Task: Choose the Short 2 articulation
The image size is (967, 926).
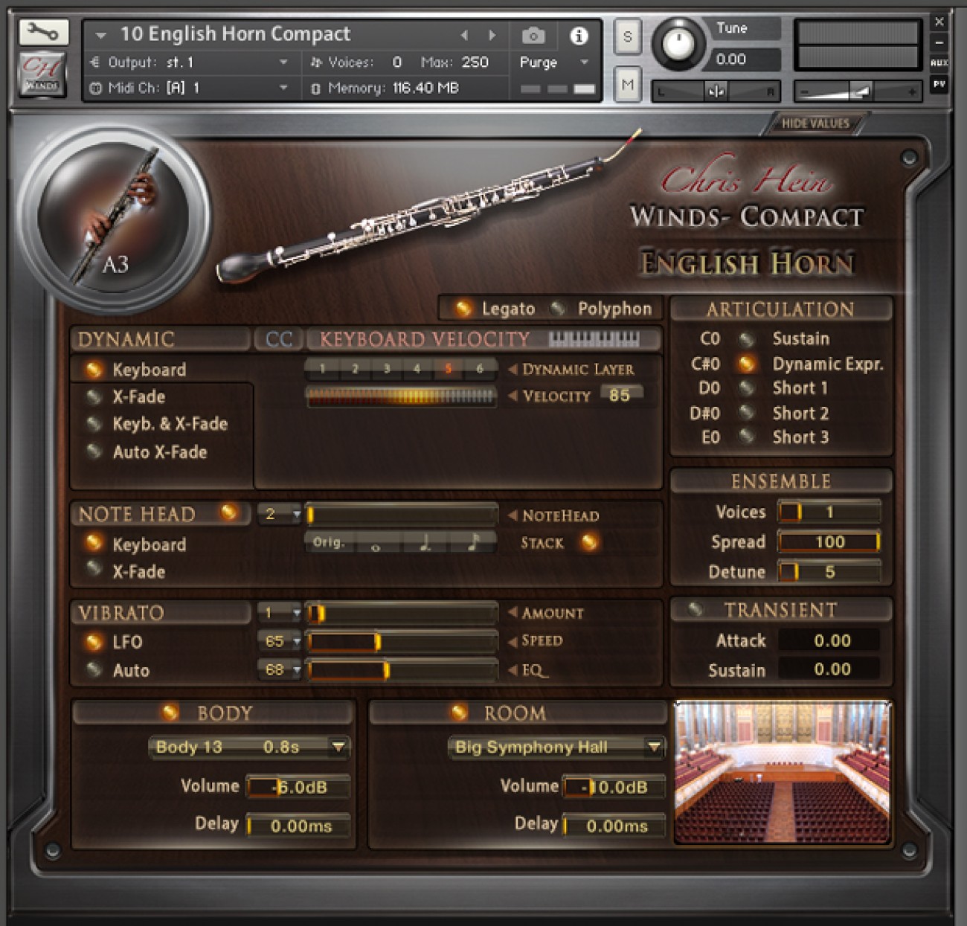Action: [747, 413]
